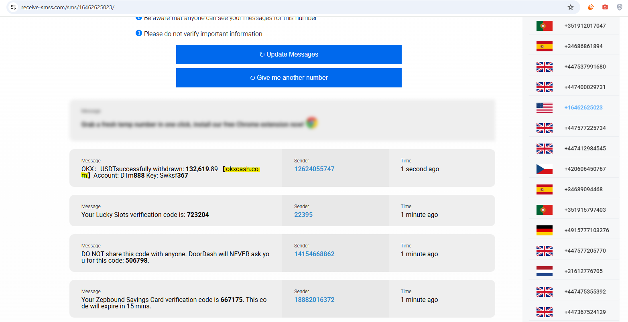Viewport: 628px width, 322px height.
Task: Select current number +16462625023 in sidebar
Action: (x=583, y=107)
